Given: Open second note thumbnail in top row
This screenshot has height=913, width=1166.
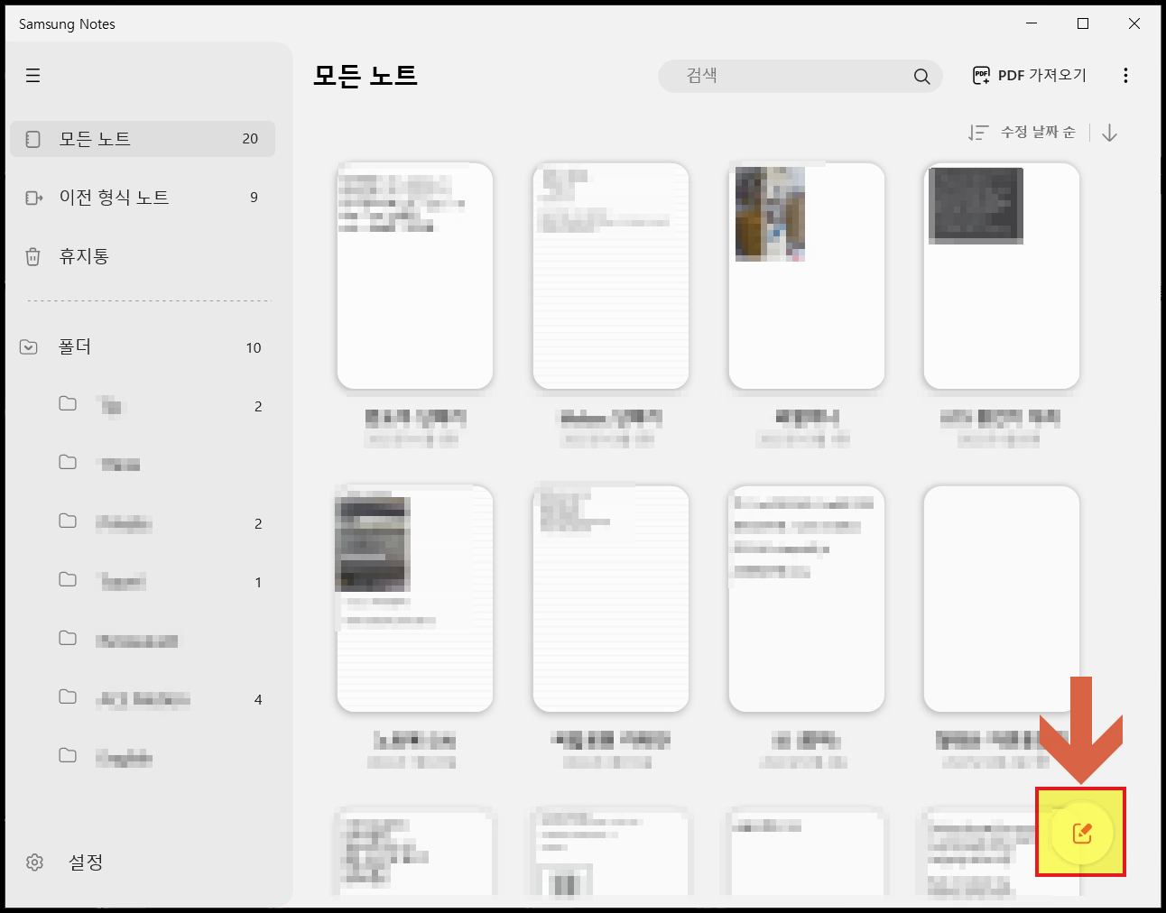Looking at the screenshot, I should 611,276.
